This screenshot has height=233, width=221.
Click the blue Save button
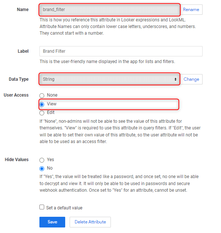pos(52,222)
